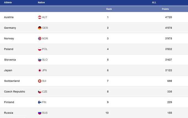Click the Austria flag icon
Image resolution: width=188 pixels, height=118 pixels.
click(x=40, y=17)
